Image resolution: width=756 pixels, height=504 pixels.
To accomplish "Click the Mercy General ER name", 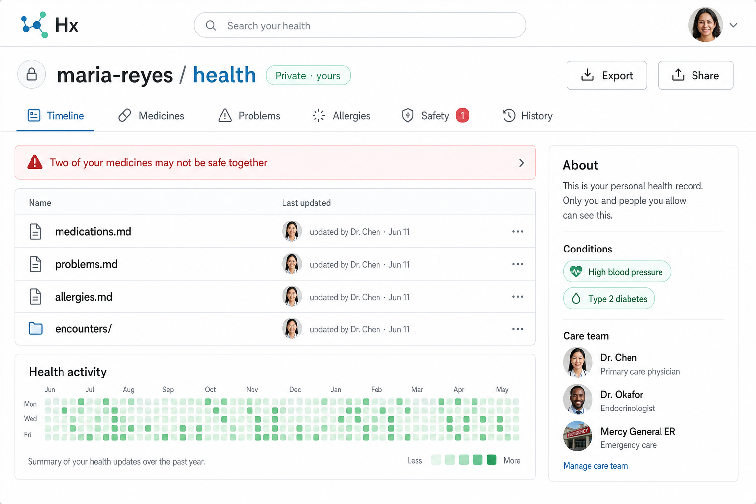I will pyautogui.click(x=638, y=432).
